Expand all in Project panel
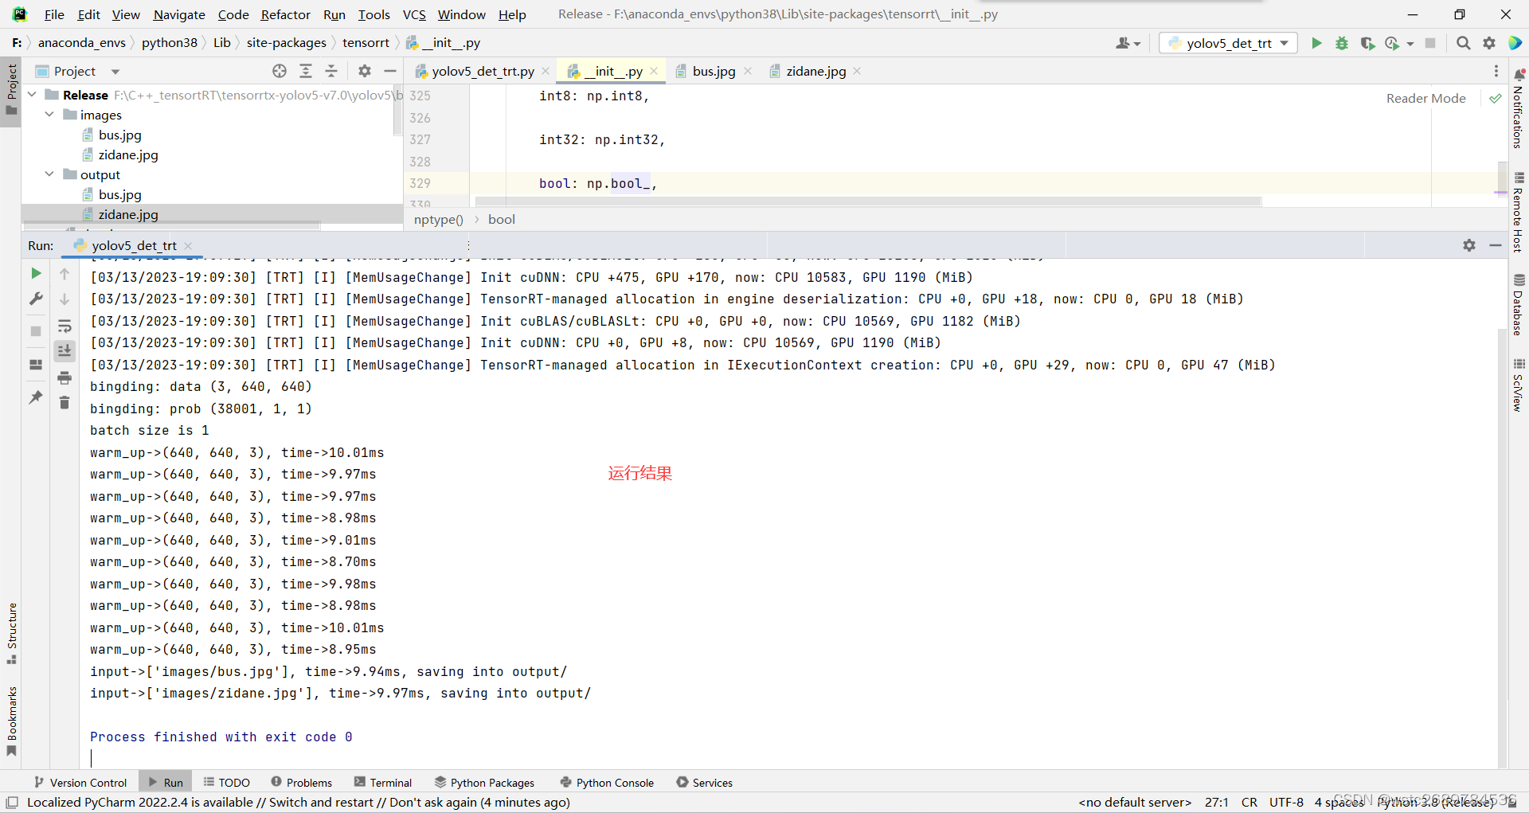 [x=306, y=71]
